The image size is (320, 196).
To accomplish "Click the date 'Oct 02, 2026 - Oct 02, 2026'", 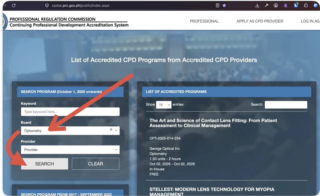I will click(x=172, y=164).
